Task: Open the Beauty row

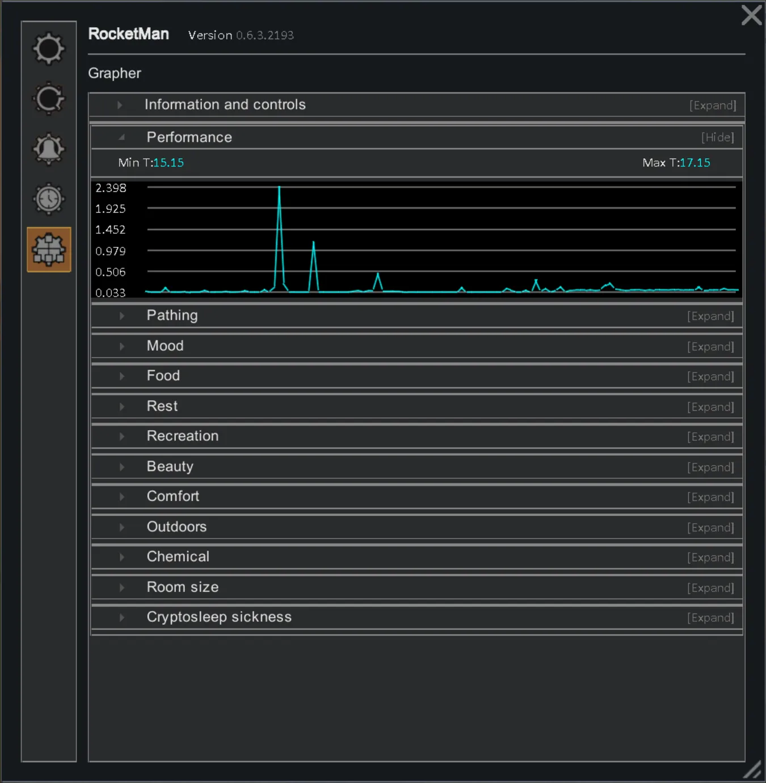Action: pos(170,466)
